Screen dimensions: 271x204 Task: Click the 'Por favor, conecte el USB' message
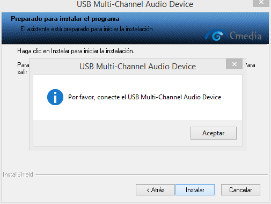[x=145, y=97]
